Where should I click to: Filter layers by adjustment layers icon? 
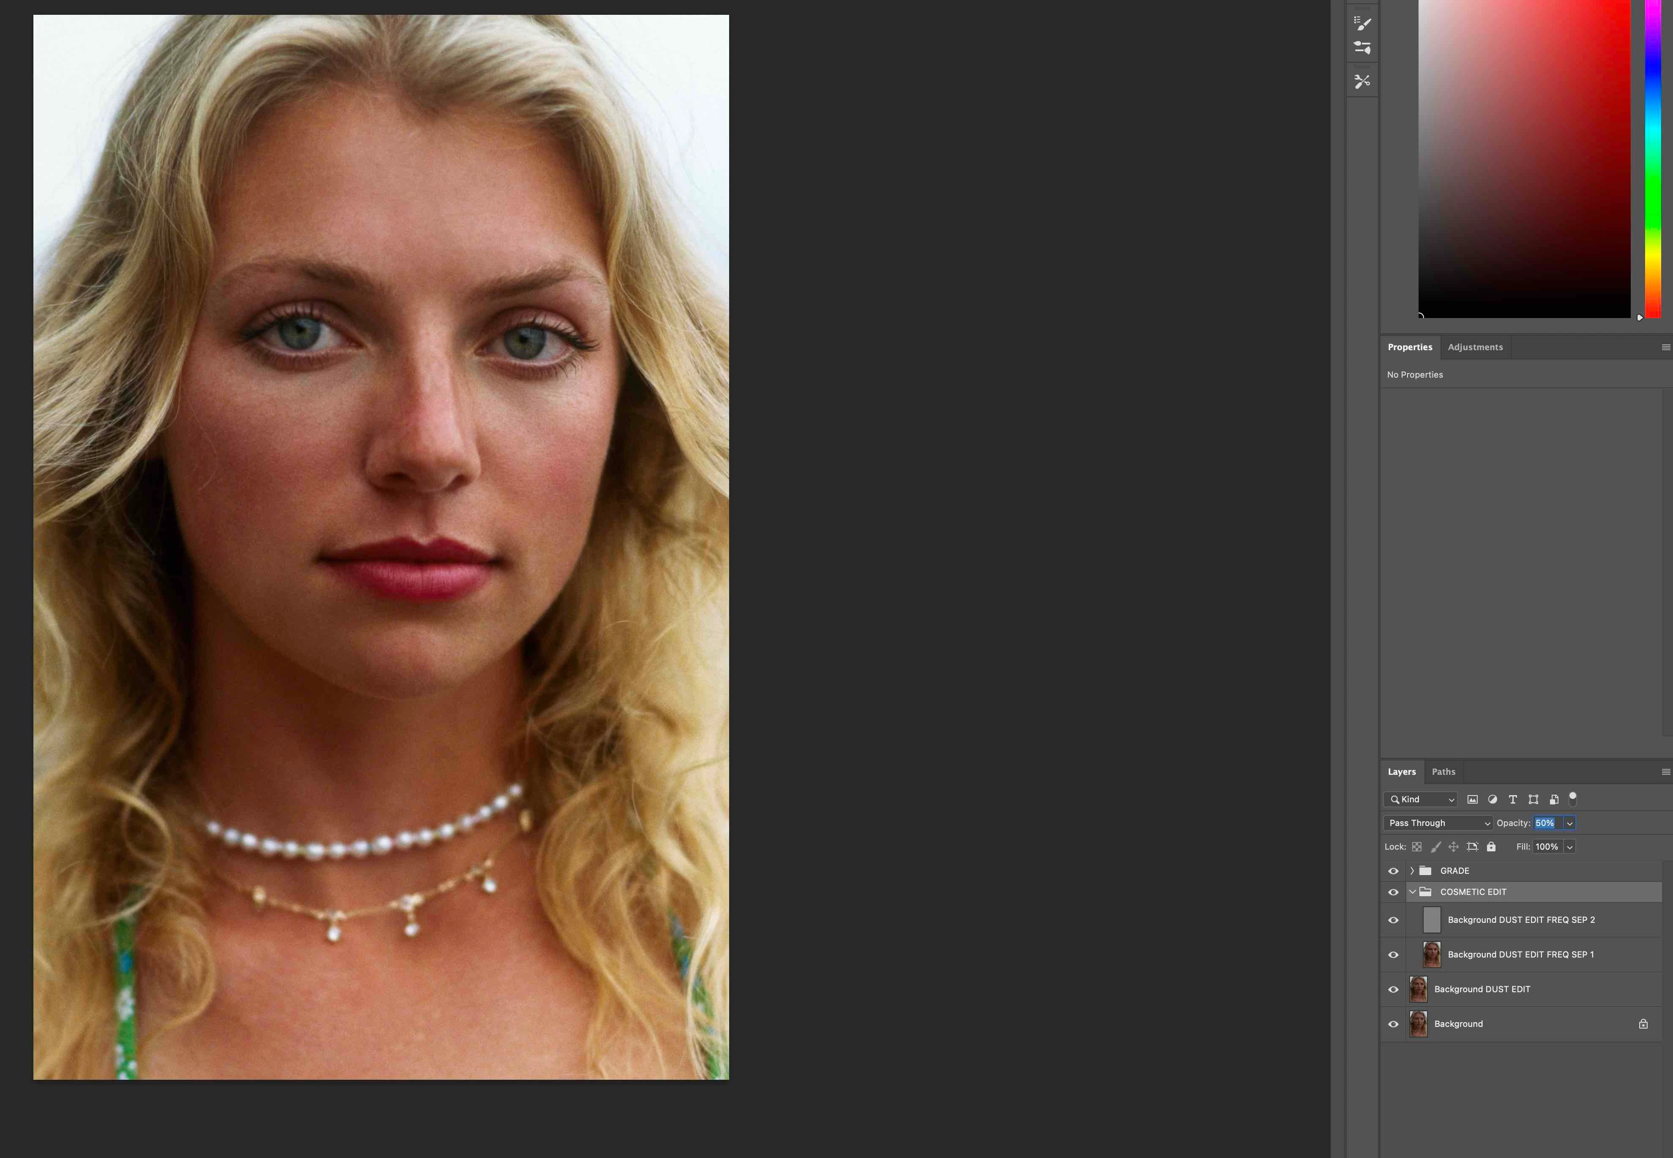pyautogui.click(x=1493, y=800)
